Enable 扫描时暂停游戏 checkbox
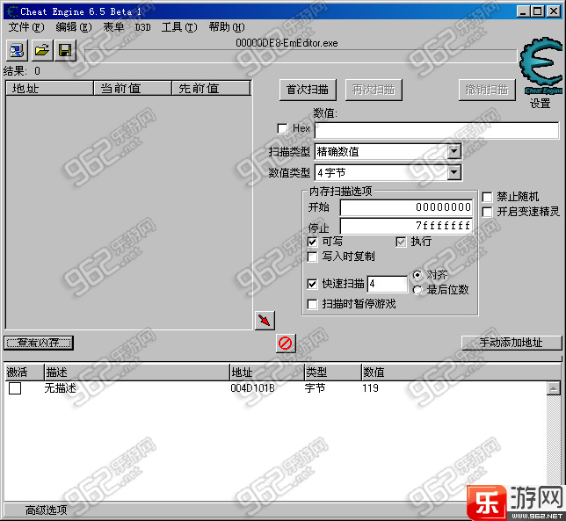 pyautogui.click(x=312, y=304)
